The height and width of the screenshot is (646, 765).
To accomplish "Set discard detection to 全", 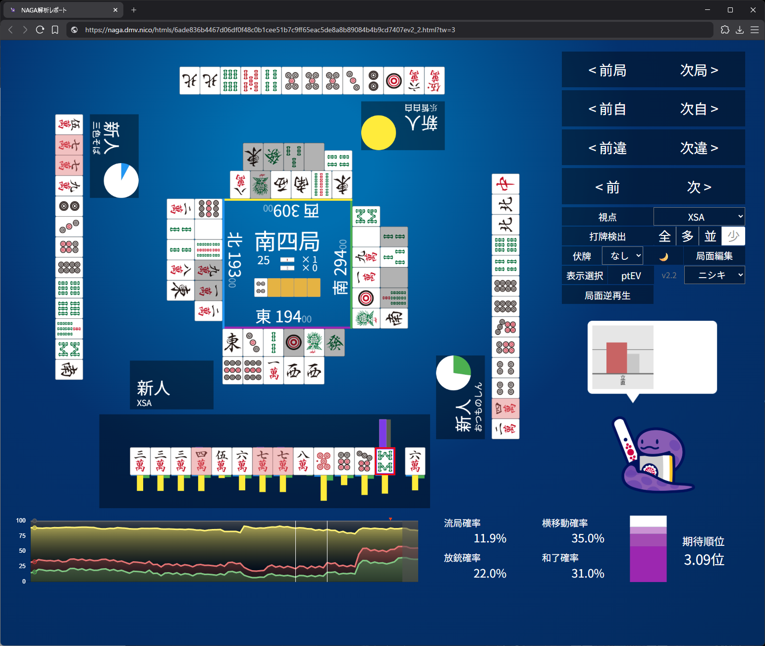I will 664,236.
